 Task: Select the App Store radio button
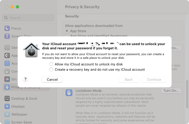click(x=67, y=31)
